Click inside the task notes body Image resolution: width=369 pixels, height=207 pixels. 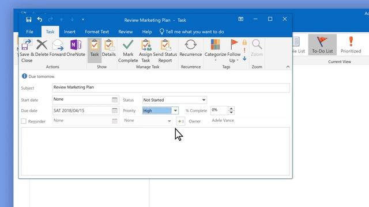click(155, 151)
